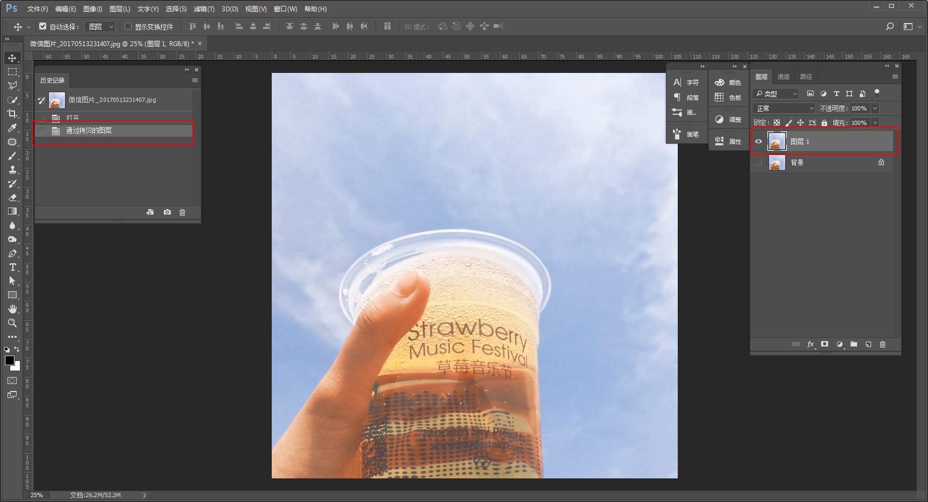Select the Eraser tool

(x=12, y=197)
